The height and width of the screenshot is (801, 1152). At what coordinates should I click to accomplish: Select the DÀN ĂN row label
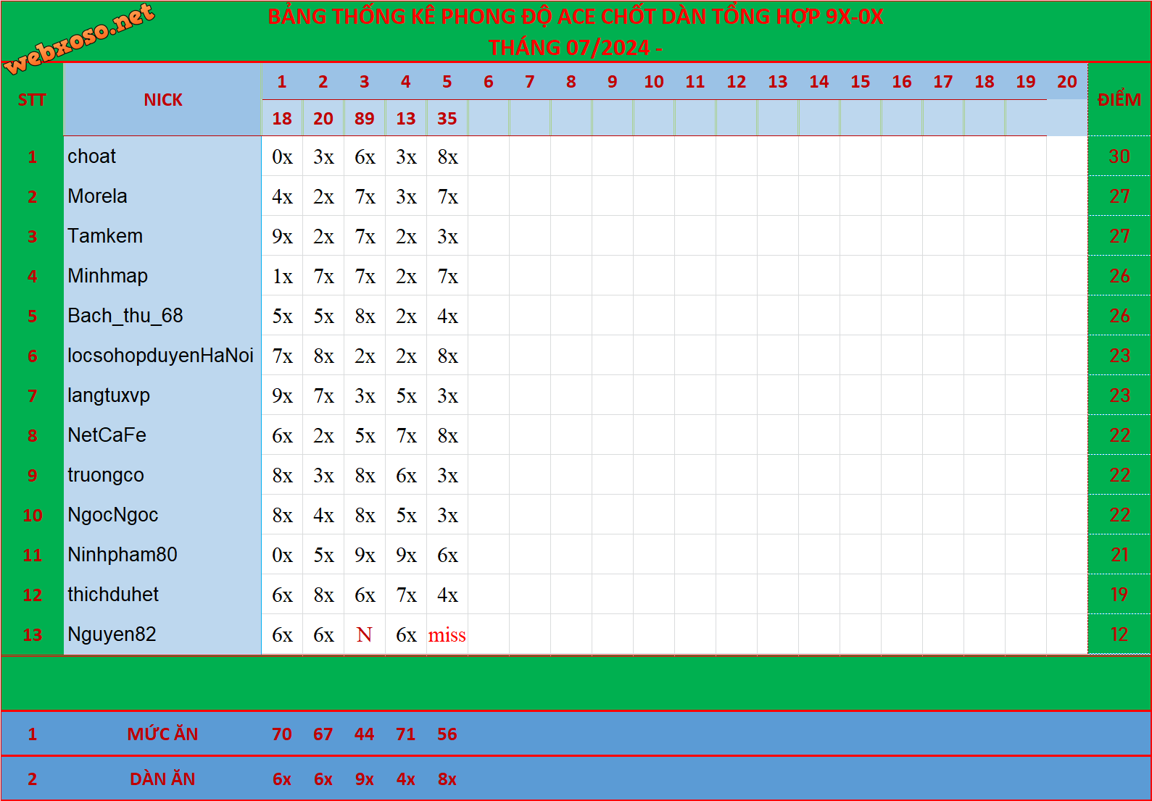pos(162,779)
